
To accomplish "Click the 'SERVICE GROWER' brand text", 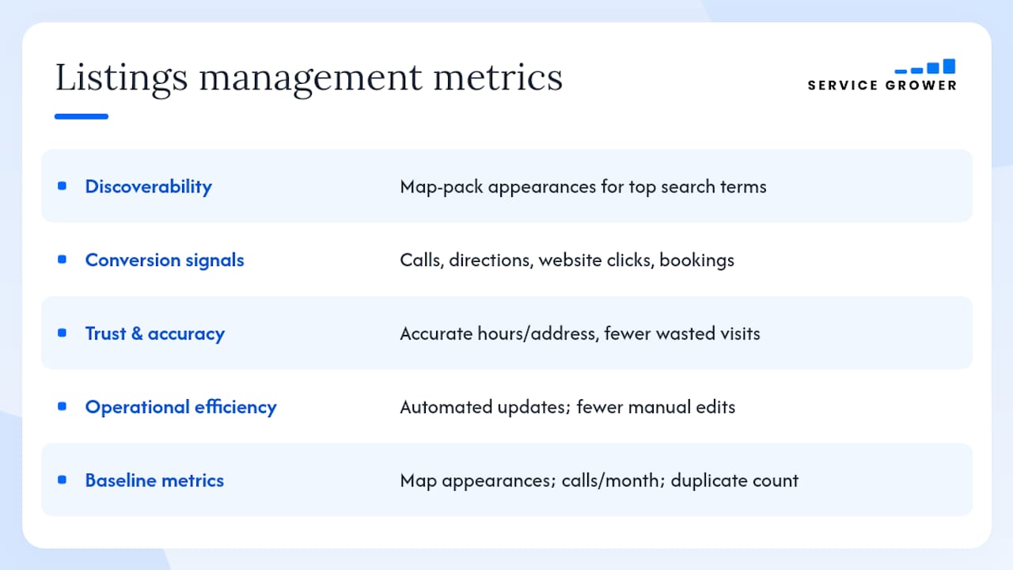I will (x=882, y=85).
